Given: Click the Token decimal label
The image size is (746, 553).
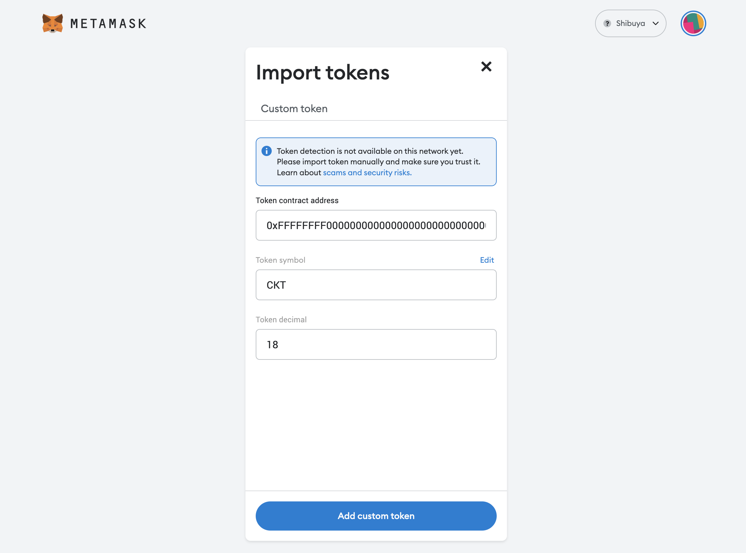Looking at the screenshot, I should point(281,320).
